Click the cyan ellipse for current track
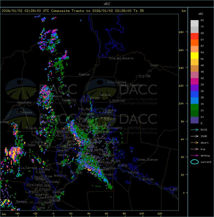This screenshot has height=217, width=214. [194, 162]
